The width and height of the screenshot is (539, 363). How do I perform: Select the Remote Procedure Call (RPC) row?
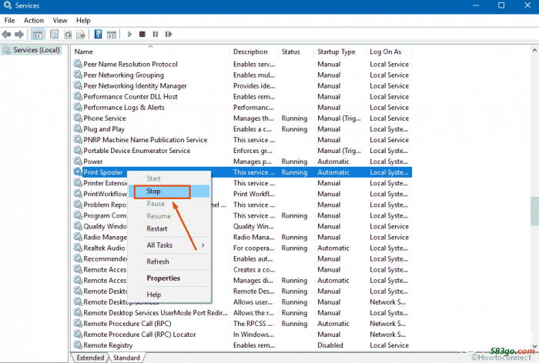[x=242, y=324]
